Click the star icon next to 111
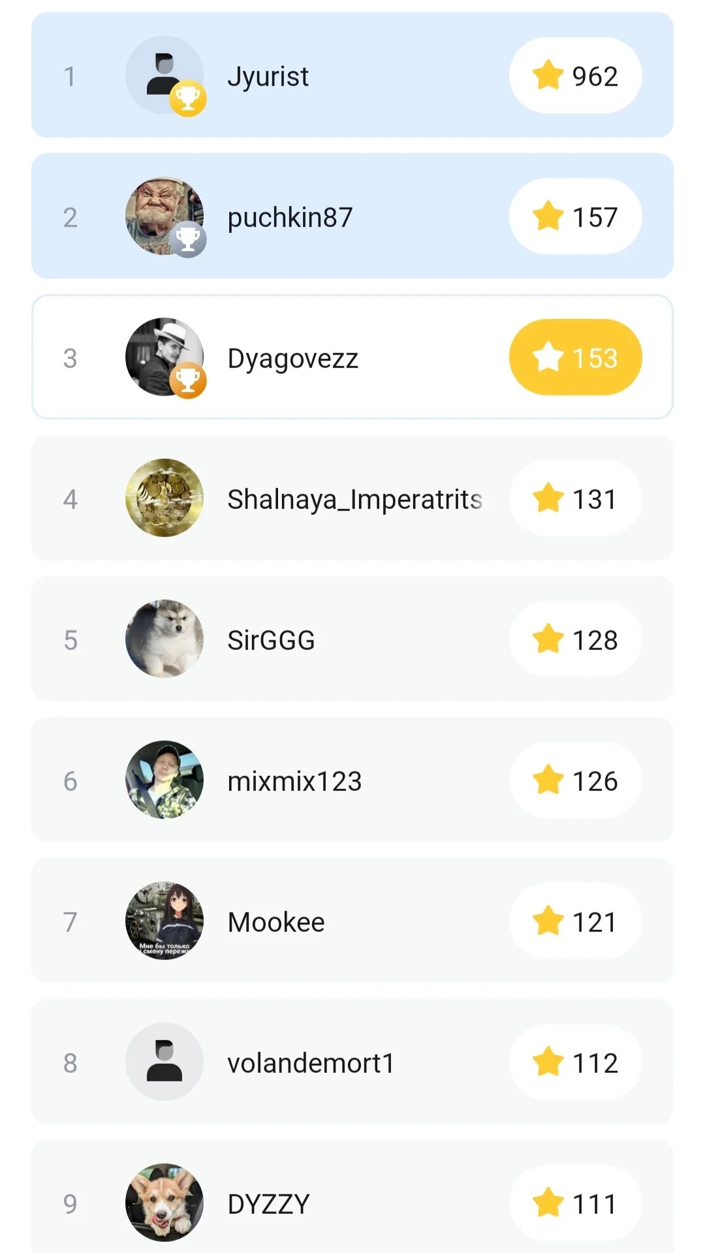The width and height of the screenshot is (705, 1253). pyautogui.click(x=548, y=1202)
